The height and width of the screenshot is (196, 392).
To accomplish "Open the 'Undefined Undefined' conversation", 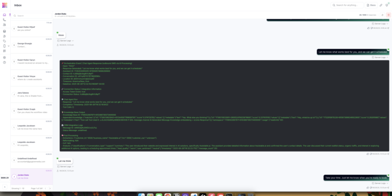I will [x=32, y=160].
